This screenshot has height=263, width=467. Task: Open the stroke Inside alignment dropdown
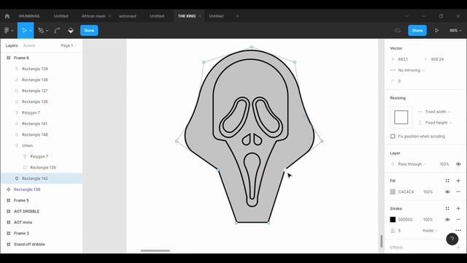[x=430, y=231]
